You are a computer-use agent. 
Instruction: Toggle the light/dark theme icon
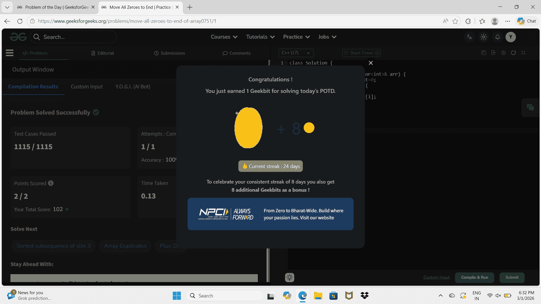tap(484, 37)
